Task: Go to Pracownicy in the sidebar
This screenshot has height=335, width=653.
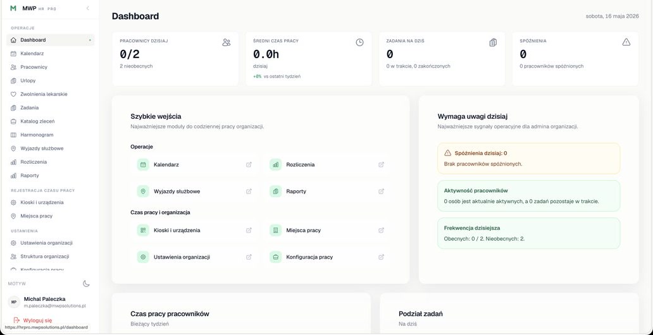Action: pos(51,67)
